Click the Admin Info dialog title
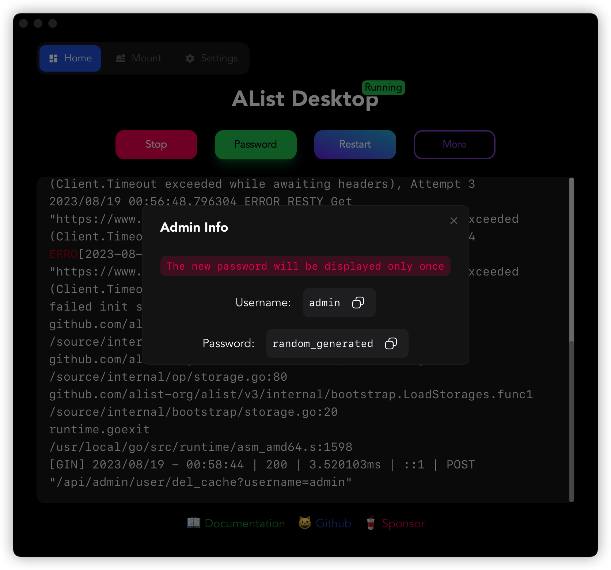This screenshot has height=570, width=611. [x=194, y=227]
